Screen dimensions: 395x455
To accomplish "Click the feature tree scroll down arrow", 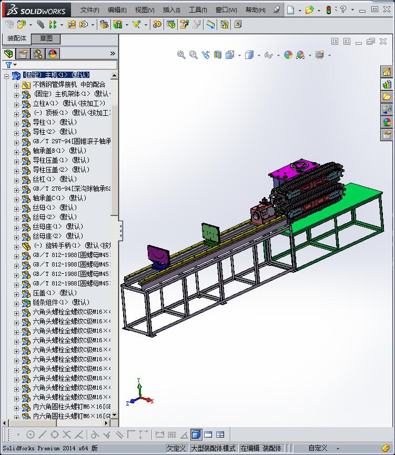I will pos(114,415).
